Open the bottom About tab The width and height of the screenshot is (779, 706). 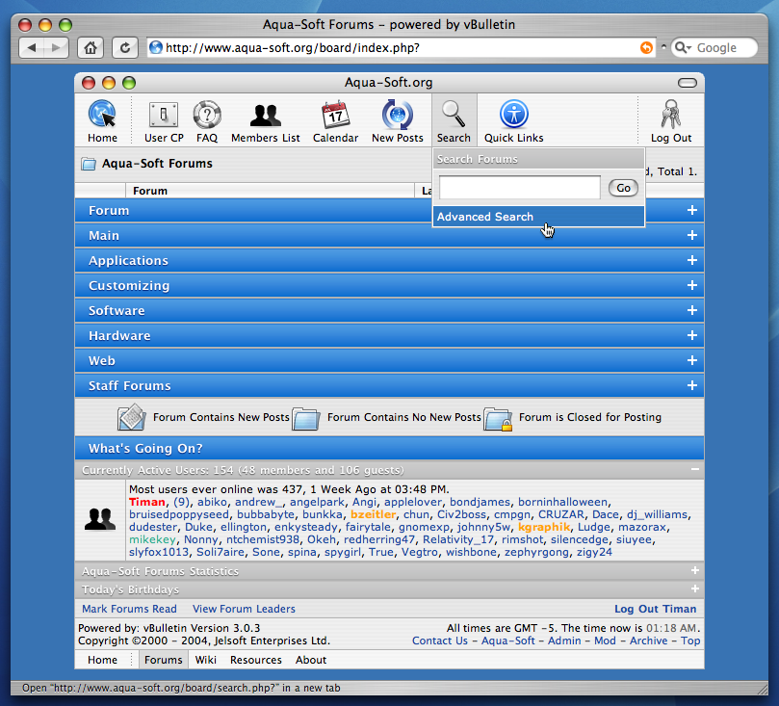coord(311,660)
